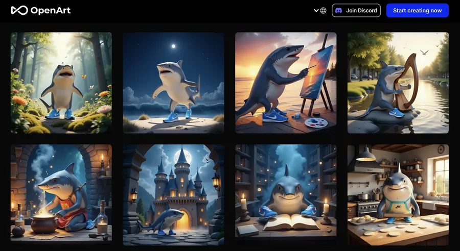Click the globe language icon
The width and height of the screenshot is (460, 251).
coord(324,11)
